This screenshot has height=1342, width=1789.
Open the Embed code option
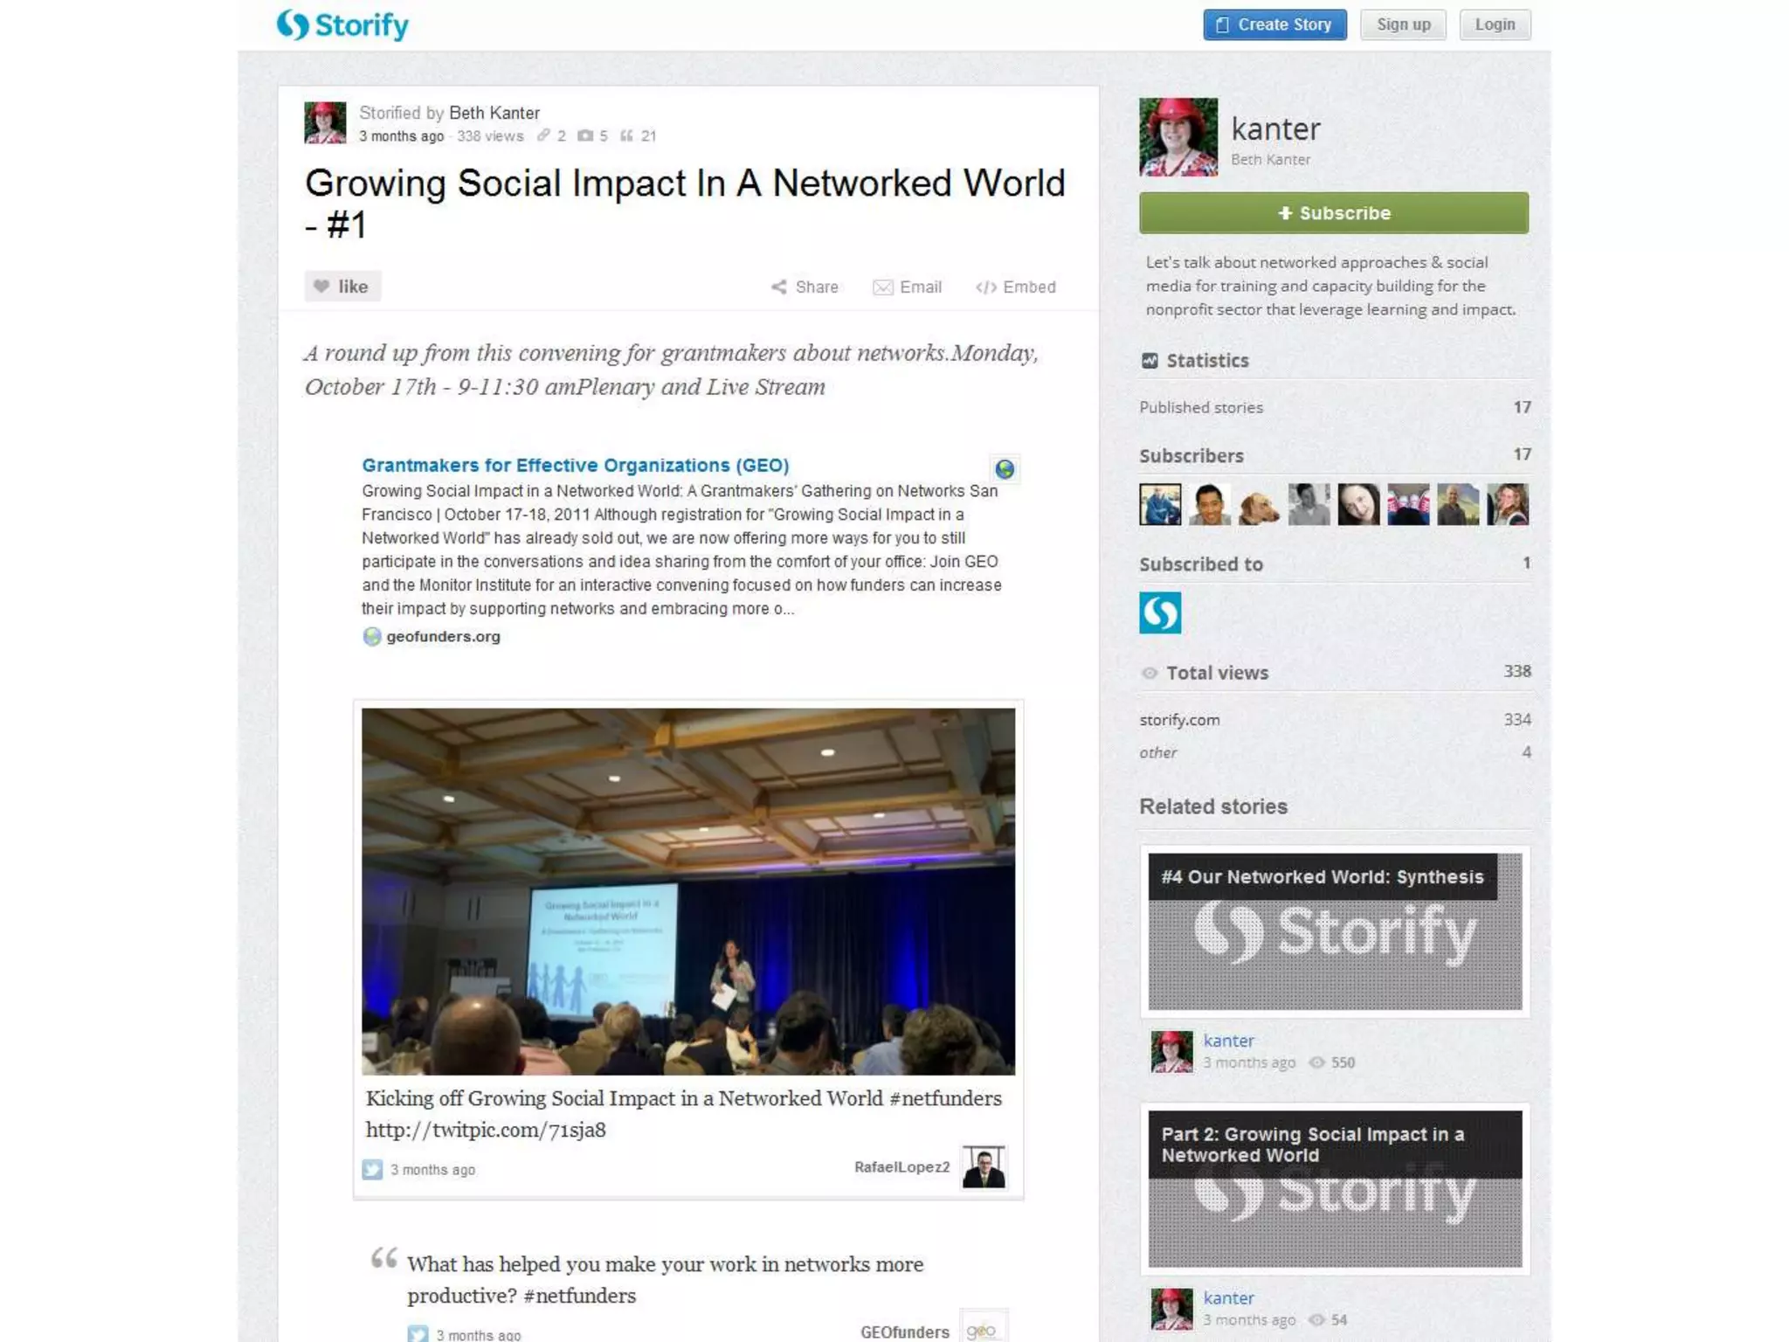[1016, 287]
